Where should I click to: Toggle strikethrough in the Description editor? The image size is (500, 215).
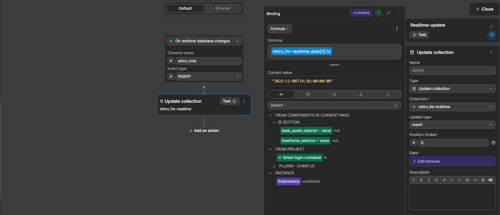pos(436,180)
